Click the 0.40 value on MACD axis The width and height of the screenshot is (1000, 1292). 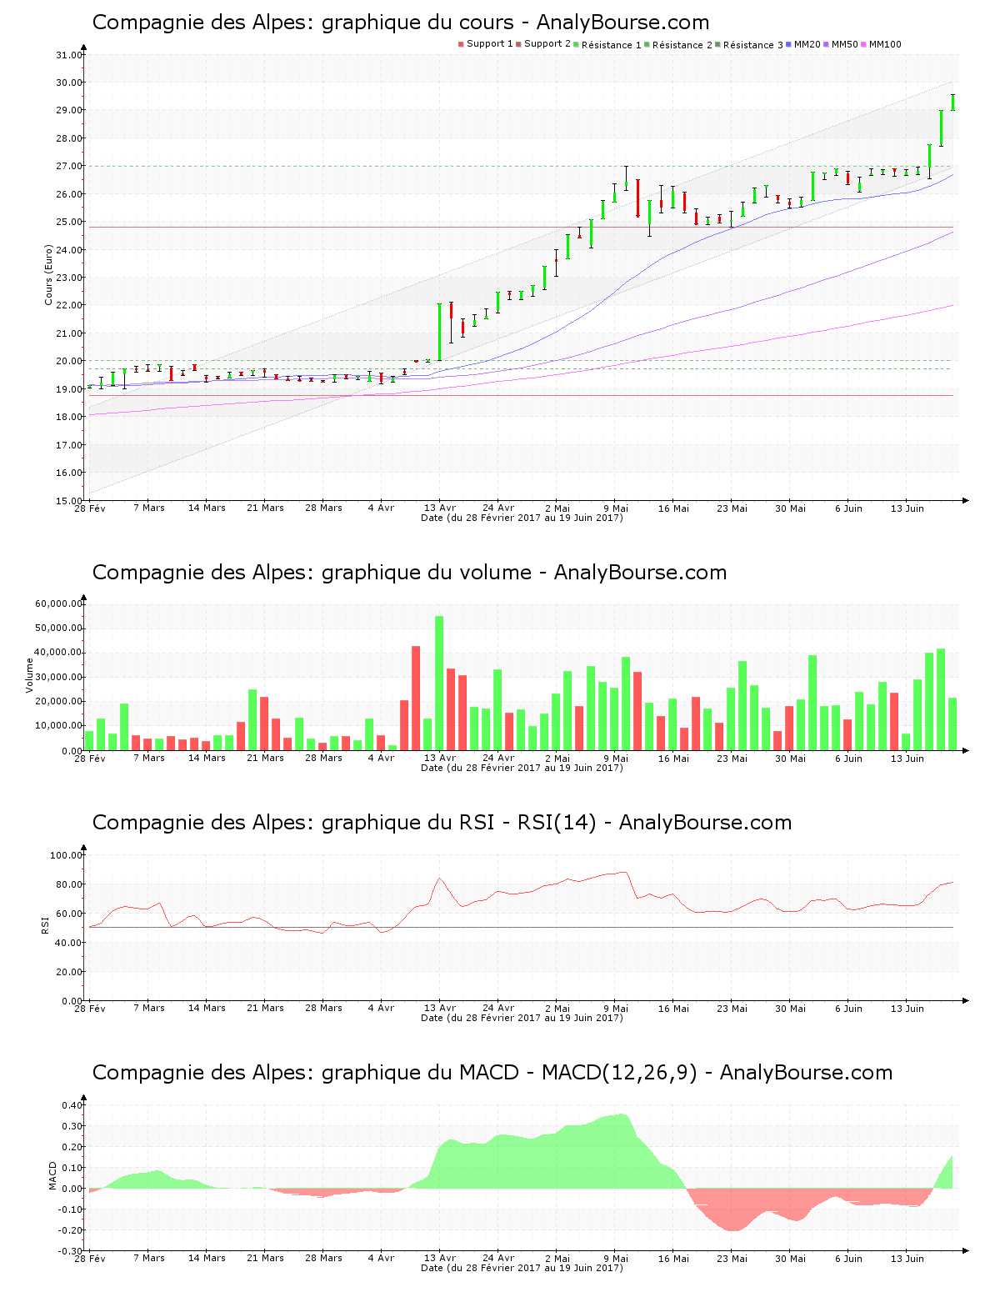72,1105
